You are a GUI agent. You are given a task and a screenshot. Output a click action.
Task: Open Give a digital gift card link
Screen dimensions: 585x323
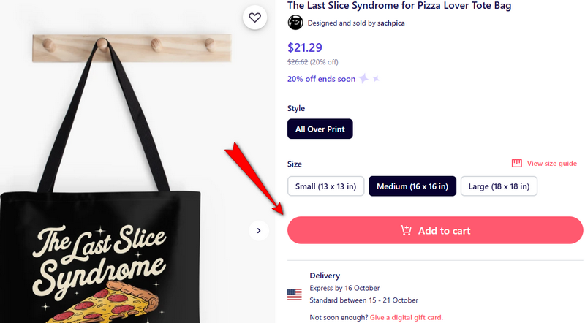coord(406,318)
